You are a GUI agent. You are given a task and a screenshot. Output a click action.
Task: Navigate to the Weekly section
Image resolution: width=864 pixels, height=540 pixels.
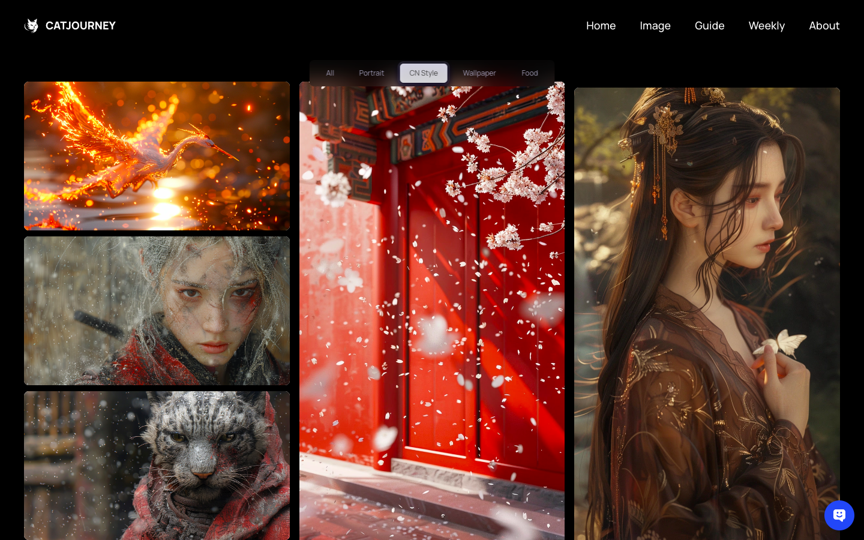(x=767, y=26)
